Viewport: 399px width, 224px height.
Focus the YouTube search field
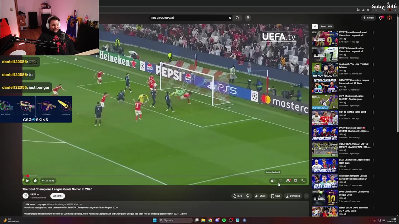click(189, 18)
